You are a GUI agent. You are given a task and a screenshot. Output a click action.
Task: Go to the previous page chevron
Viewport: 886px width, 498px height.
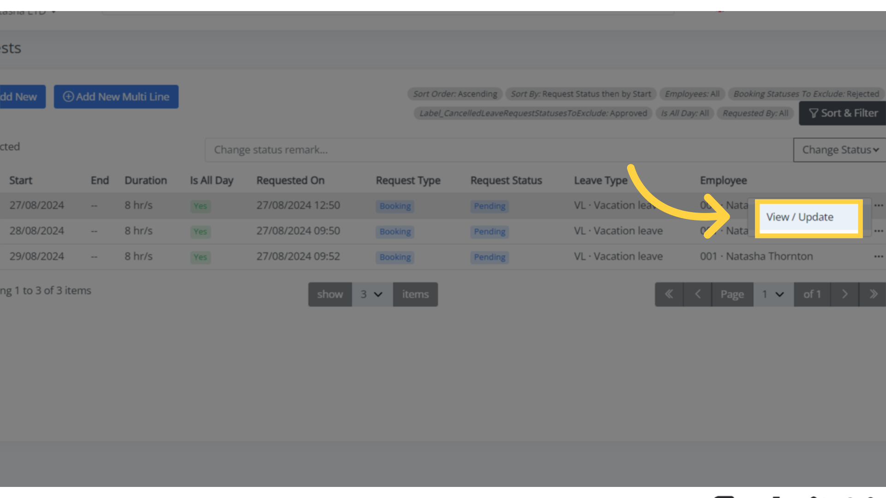click(697, 294)
